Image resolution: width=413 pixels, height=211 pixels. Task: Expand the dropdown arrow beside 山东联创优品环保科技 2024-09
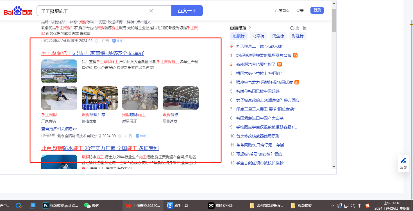pos(97,41)
